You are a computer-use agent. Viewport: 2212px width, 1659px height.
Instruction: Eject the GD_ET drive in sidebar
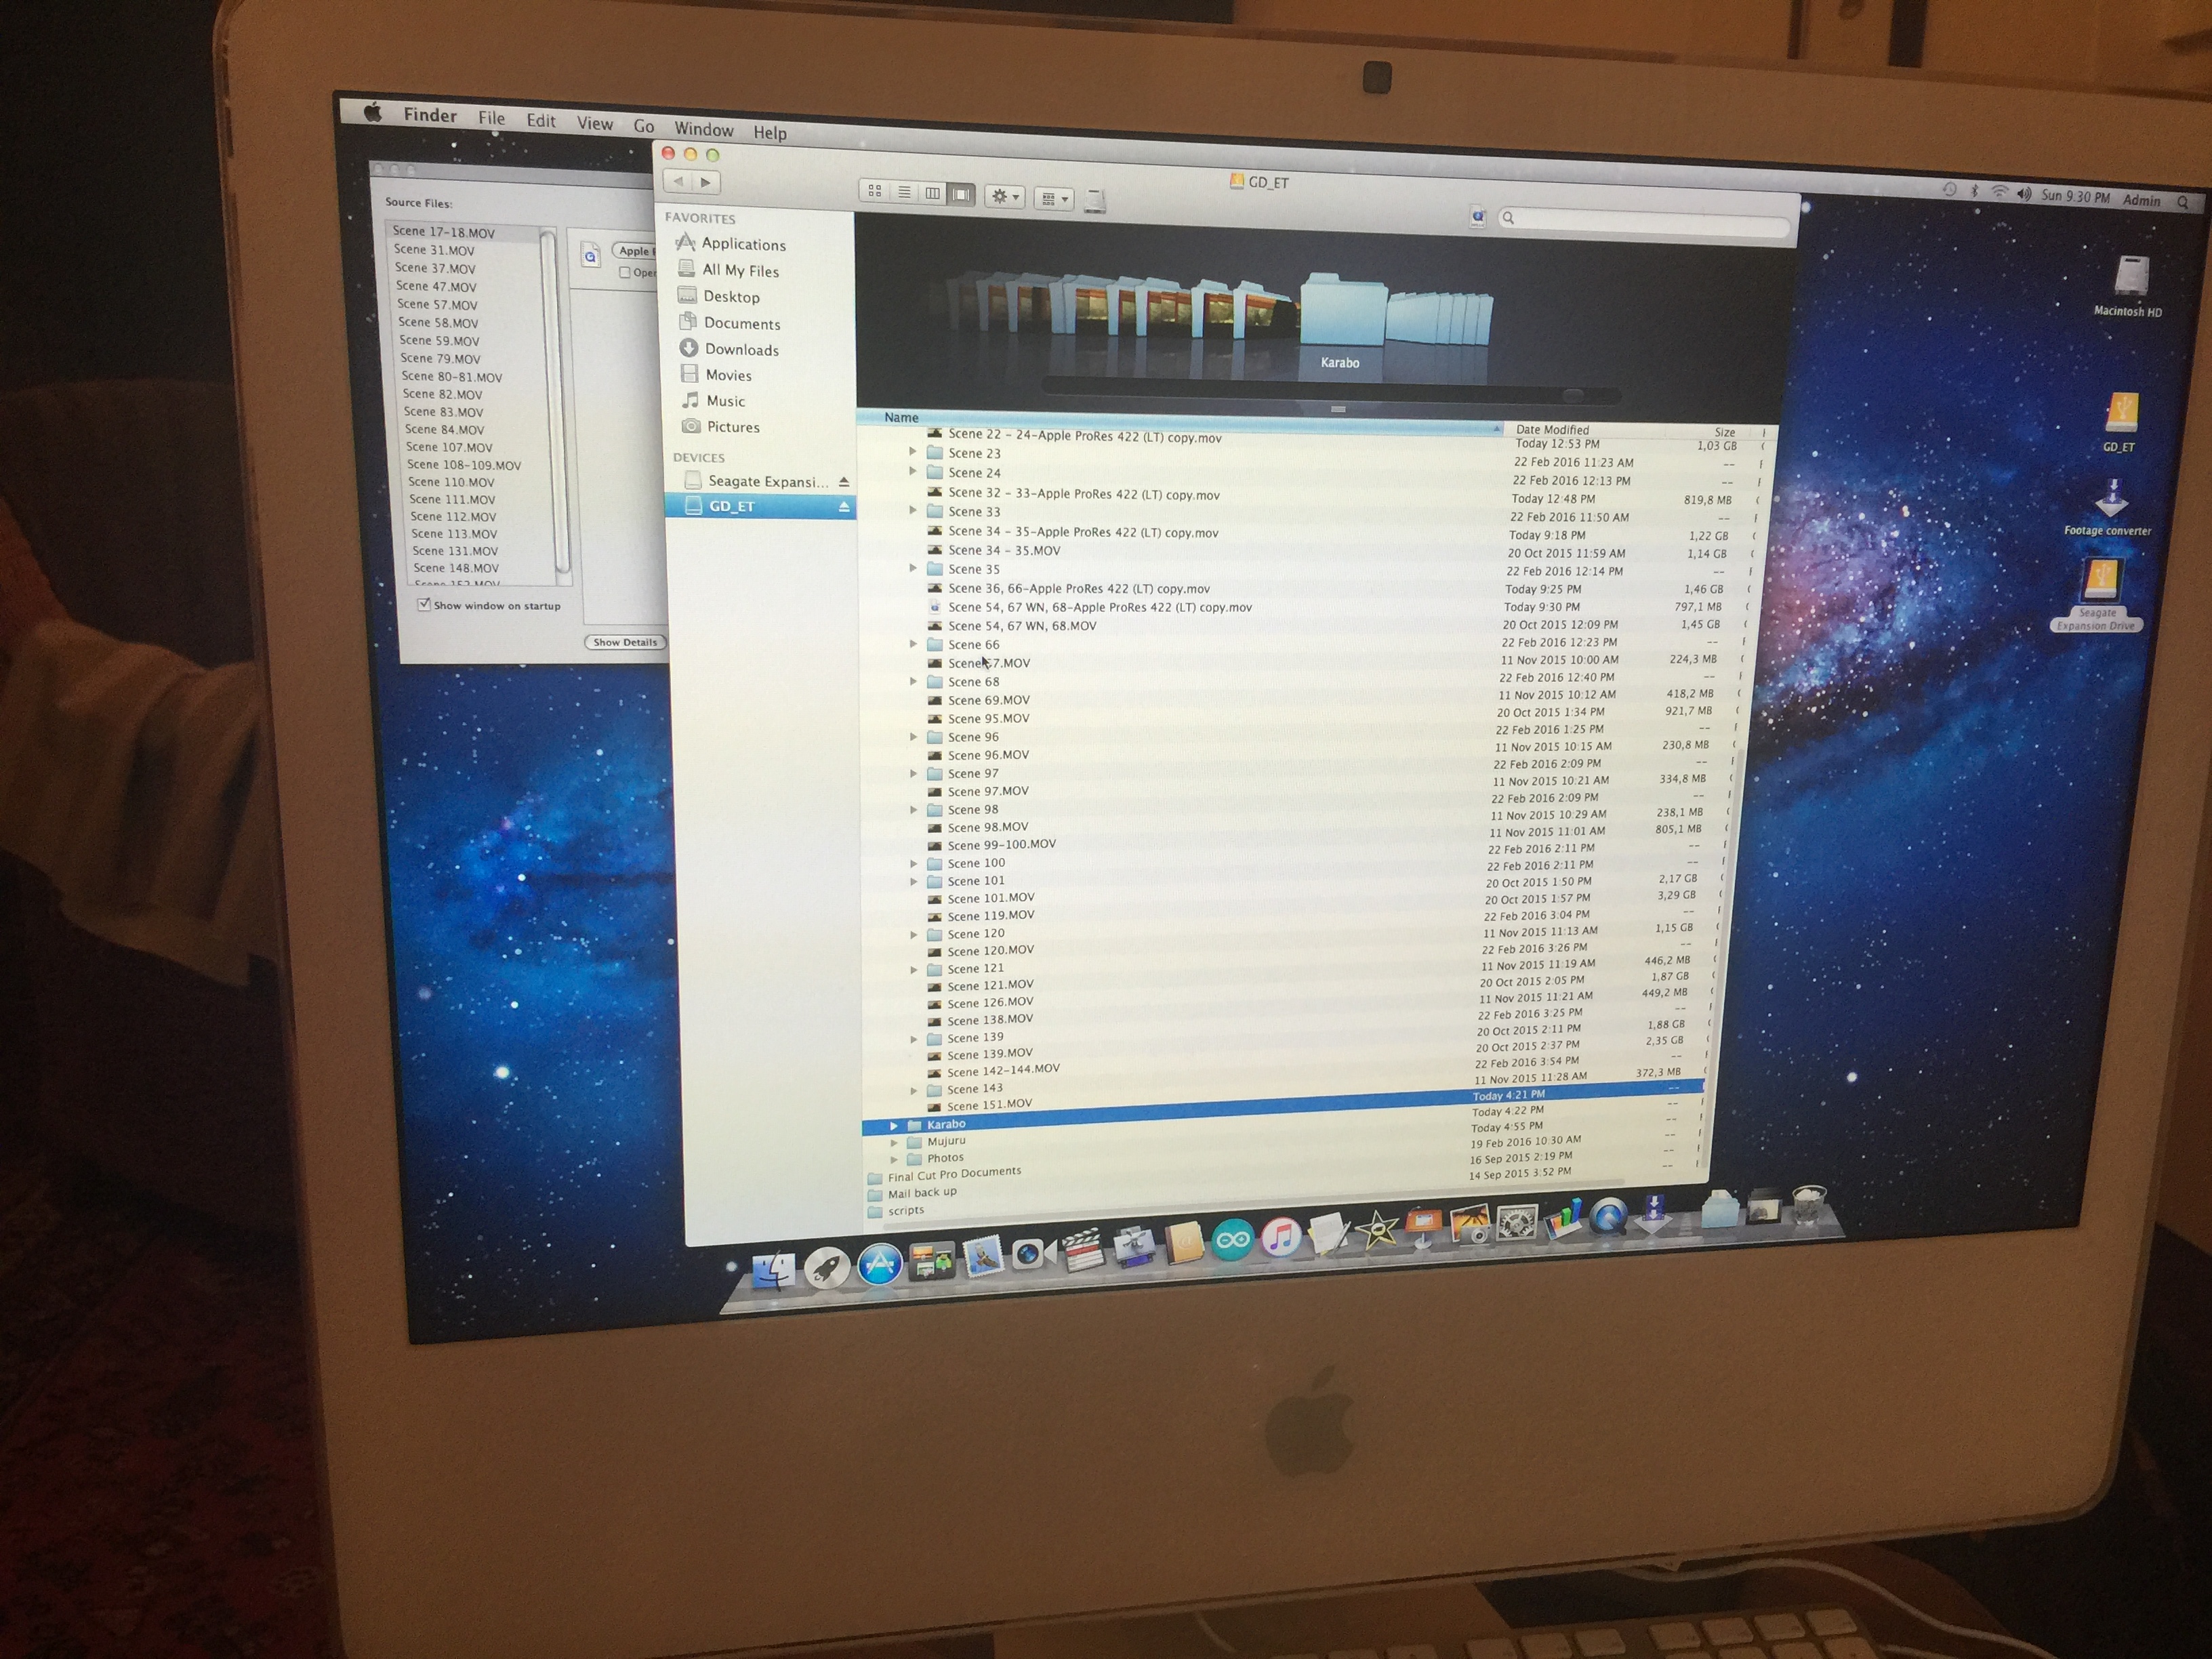coord(844,508)
